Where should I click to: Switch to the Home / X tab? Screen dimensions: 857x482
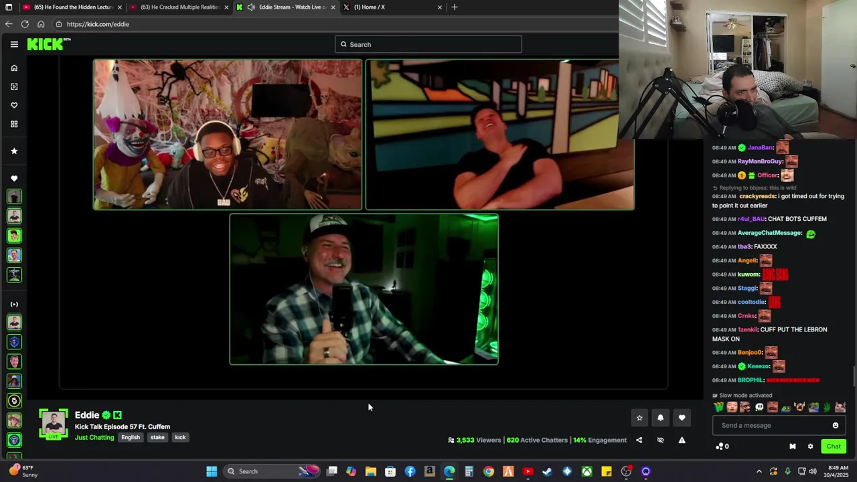(392, 7)
